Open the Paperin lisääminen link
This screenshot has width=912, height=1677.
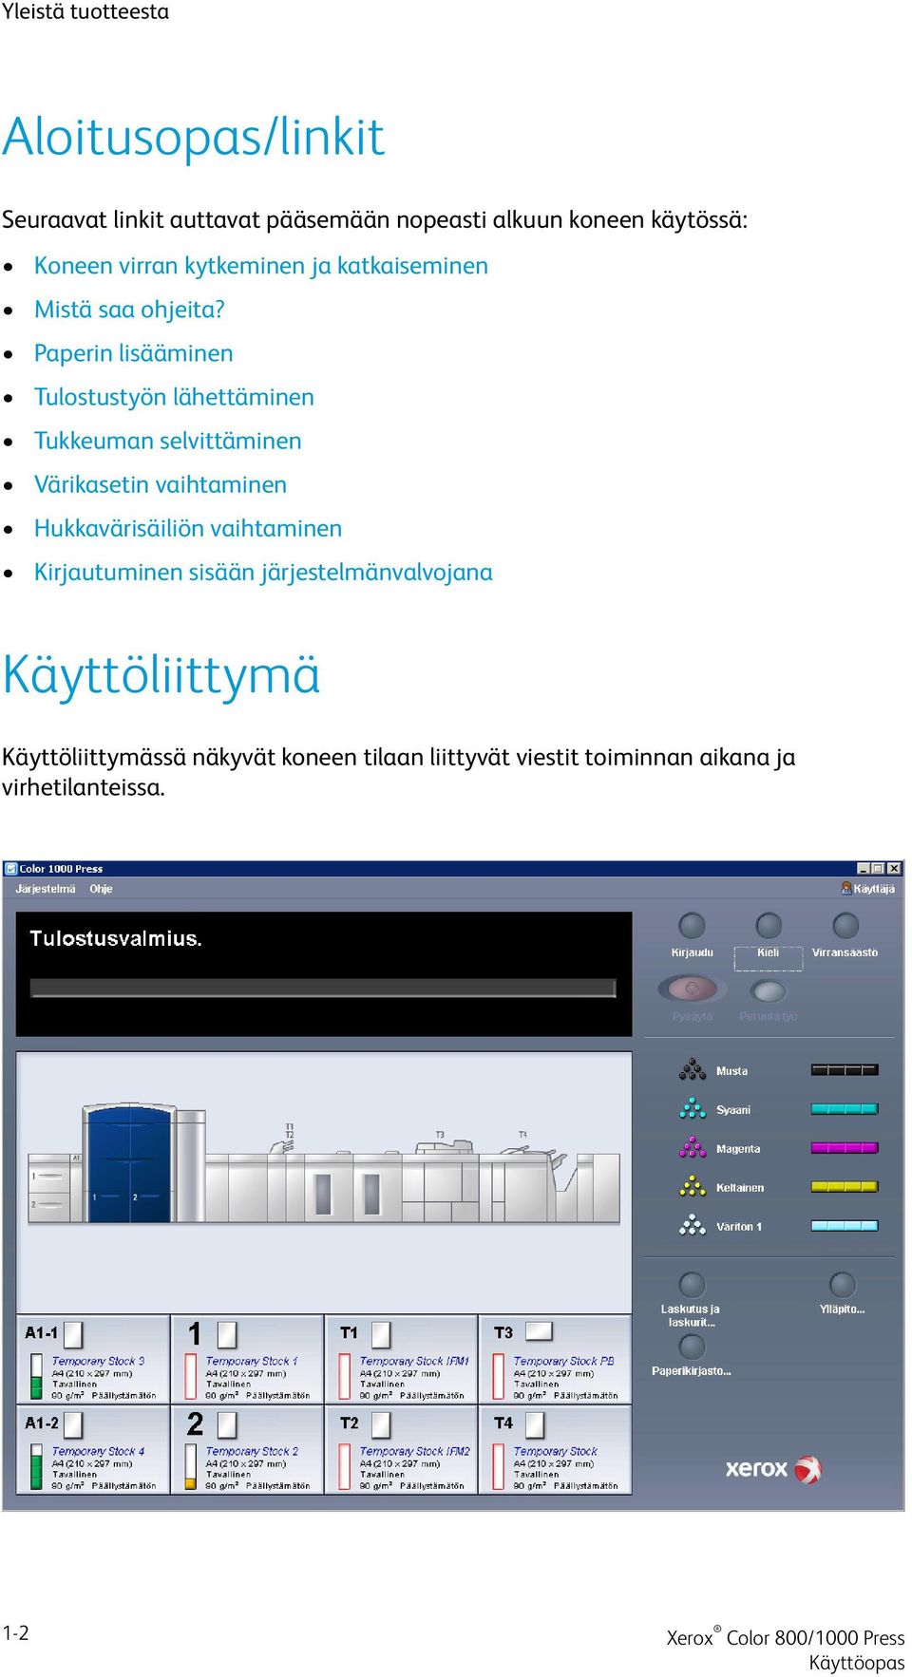(133, 353)
